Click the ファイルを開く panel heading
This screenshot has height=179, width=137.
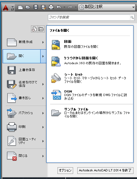tap(59, 31)
